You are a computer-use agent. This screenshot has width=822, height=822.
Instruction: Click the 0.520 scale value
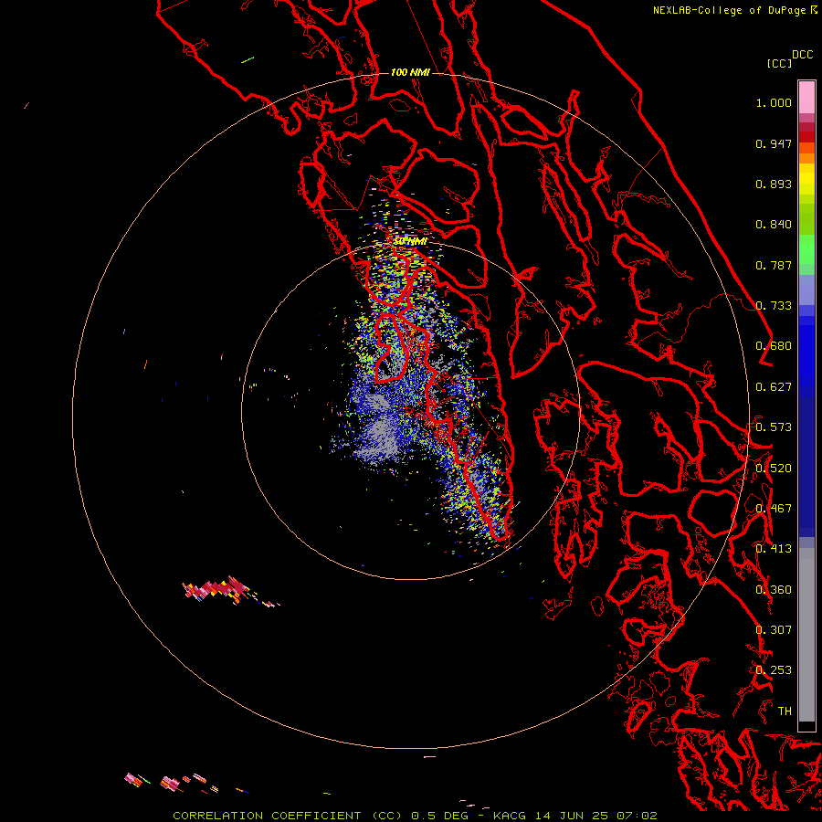coord(774,469)
